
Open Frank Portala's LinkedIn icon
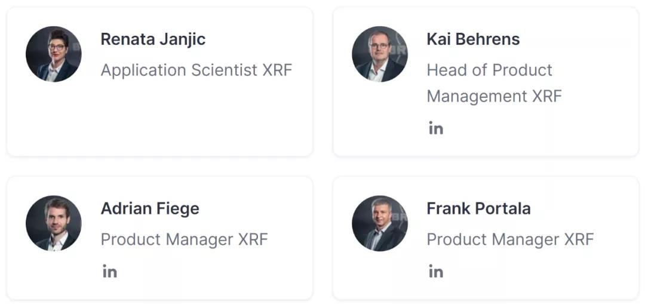coord(435,272)
